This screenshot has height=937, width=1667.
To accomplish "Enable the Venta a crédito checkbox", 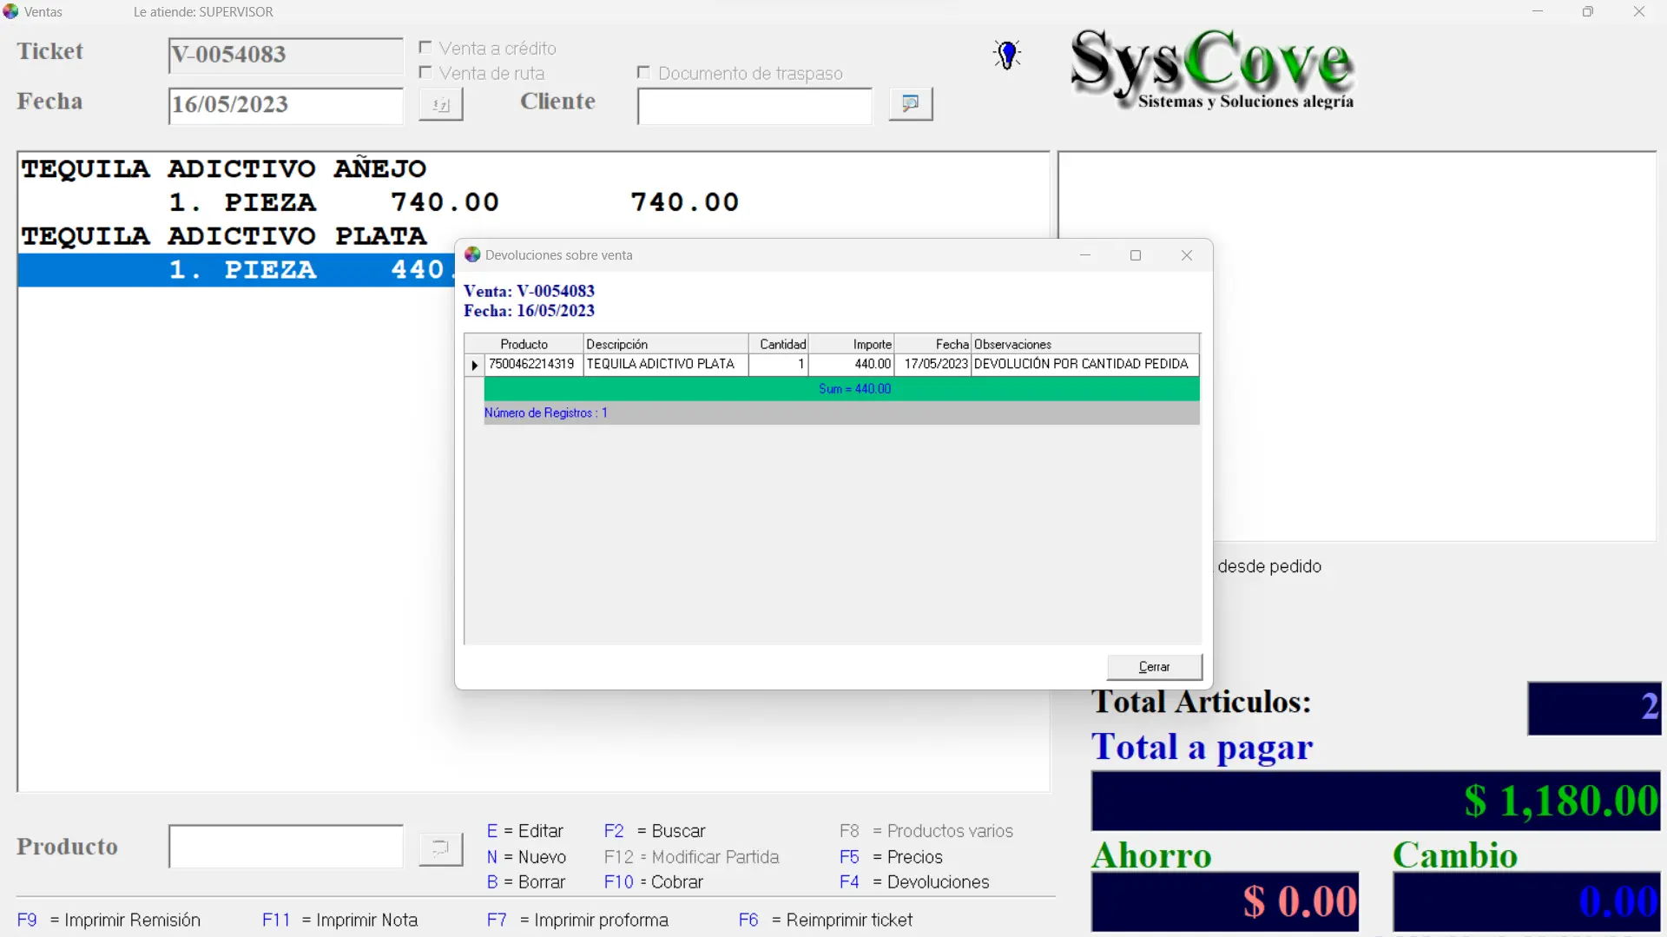I will pos(425,48).
